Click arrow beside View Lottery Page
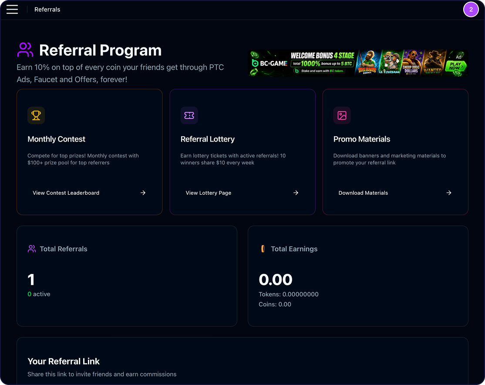Viewport: 485px width, 385px height. coord(296,193)
